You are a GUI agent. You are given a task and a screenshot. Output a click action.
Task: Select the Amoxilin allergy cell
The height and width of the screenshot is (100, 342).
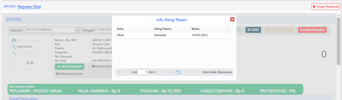171,35
